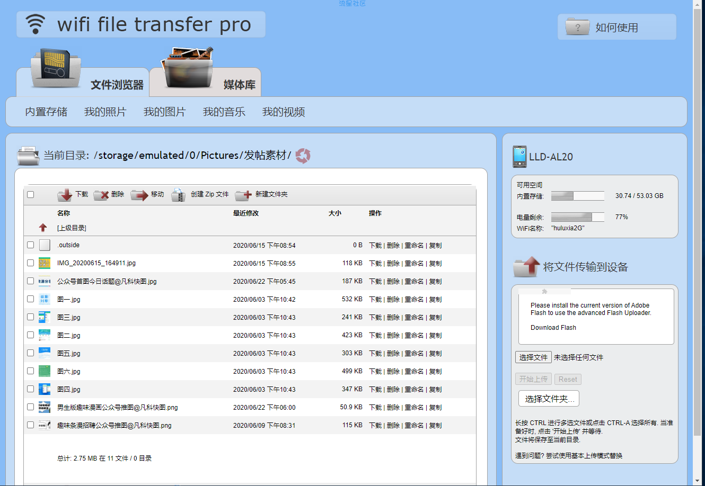Viewport: 705px width, 486px height.
Task: Click the refresh directory icon after path
Action: pos(303,156)
